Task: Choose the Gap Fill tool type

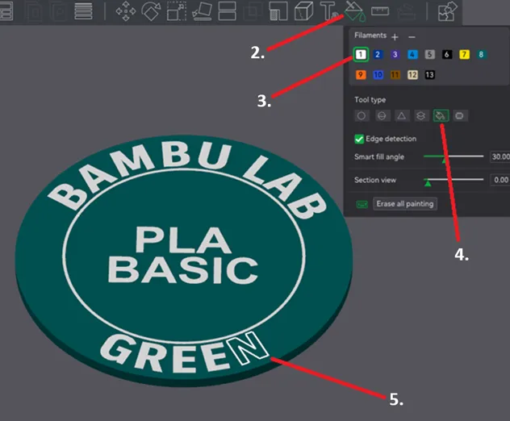Action: coord(460,115)
